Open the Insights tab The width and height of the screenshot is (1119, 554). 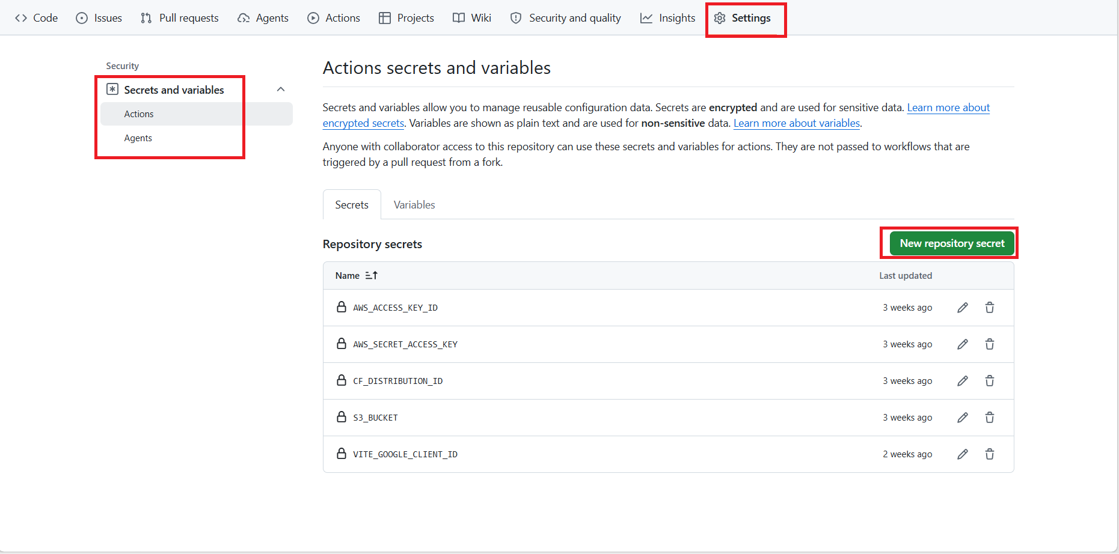(x=668, y=18)
